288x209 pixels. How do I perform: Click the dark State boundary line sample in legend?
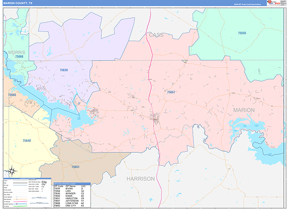[20, 183]
